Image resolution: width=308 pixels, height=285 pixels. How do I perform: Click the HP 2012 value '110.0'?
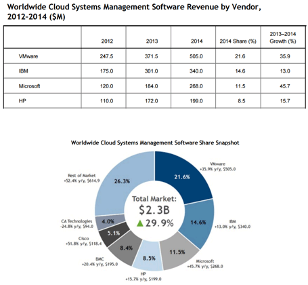click(106, 101)
